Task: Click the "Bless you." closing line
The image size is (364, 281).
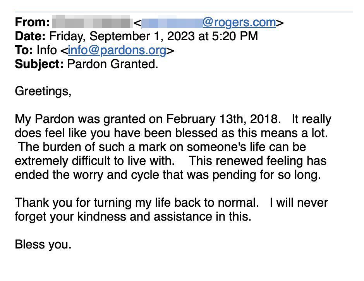Action: 43,244
